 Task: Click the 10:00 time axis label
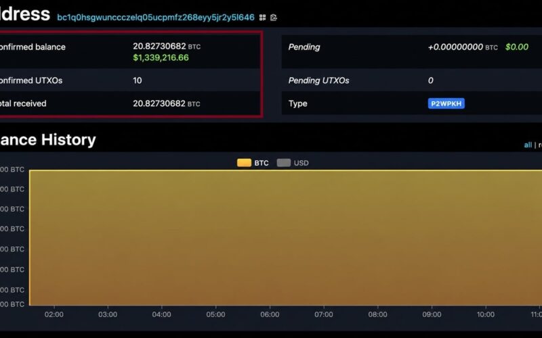486,314
